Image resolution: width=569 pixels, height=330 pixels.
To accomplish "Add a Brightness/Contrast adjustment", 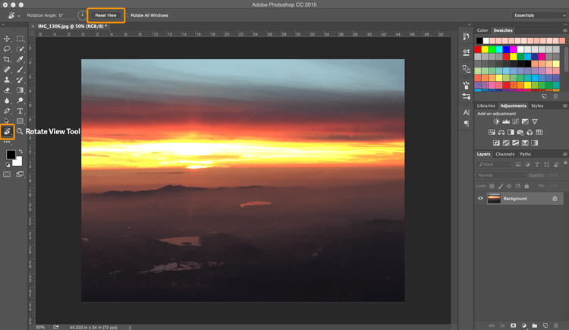I will (x=496, y=121).
